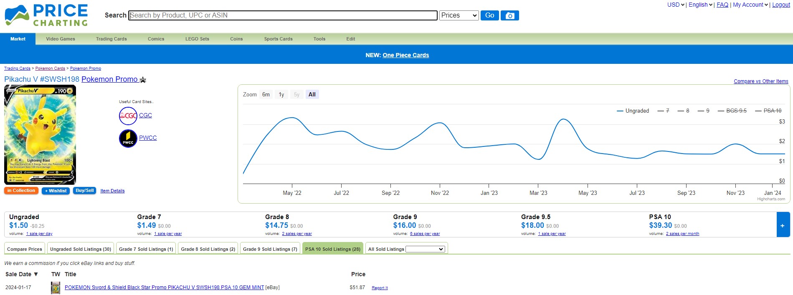Set chart zoom to 6m
Image resolution: width=793 pixels, height=295 pixels.
pos(266,95)
